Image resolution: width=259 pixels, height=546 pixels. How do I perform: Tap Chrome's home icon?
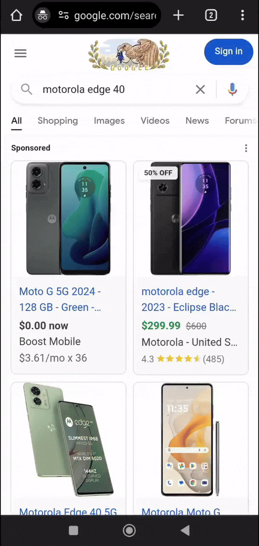(x=16, y=15)
